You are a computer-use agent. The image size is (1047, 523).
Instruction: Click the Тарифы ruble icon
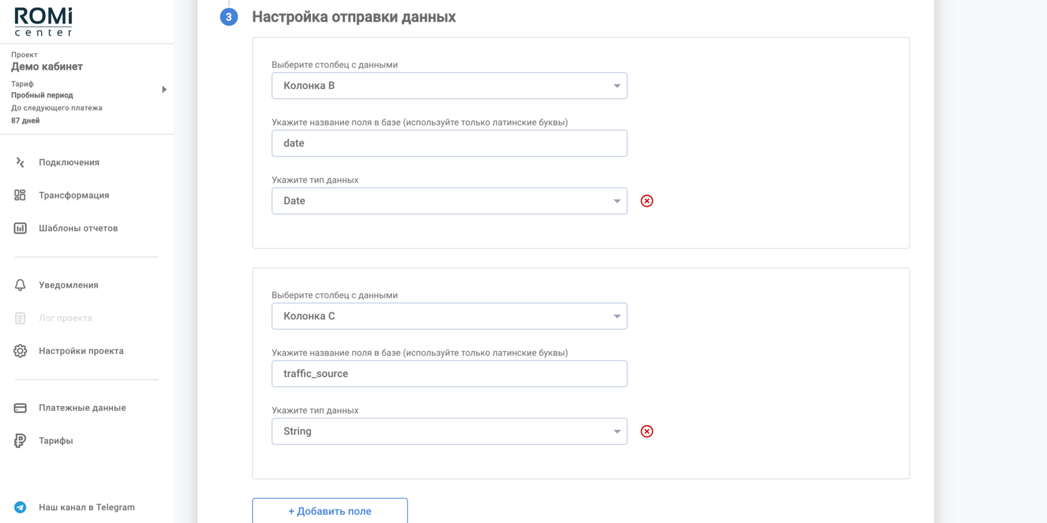click(20, 441)
